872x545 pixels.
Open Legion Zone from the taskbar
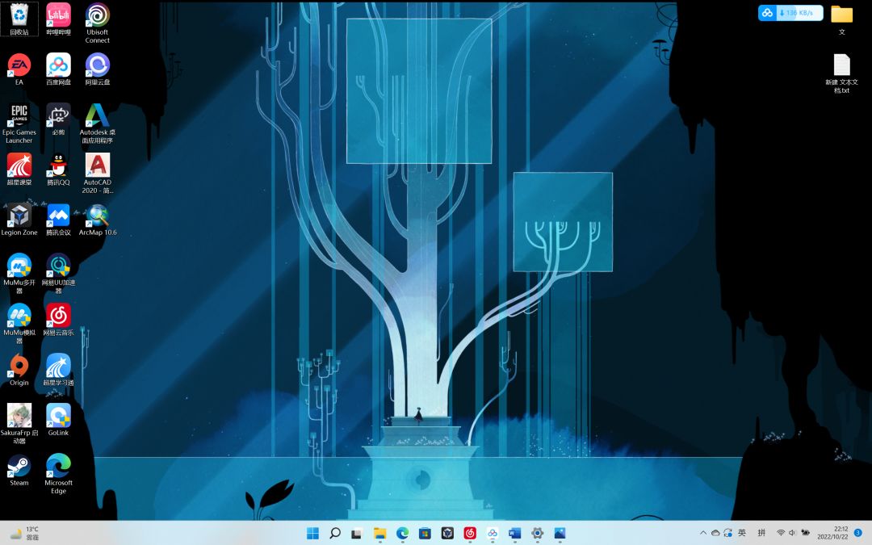(447, 534)
